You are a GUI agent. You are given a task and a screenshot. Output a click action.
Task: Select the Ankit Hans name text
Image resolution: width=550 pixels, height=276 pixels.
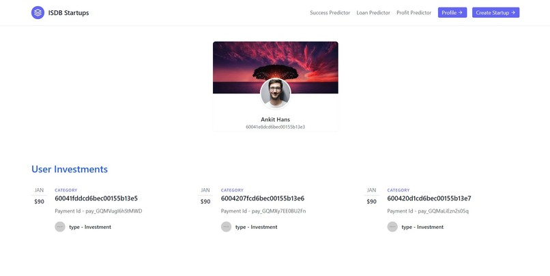(276, 119)
